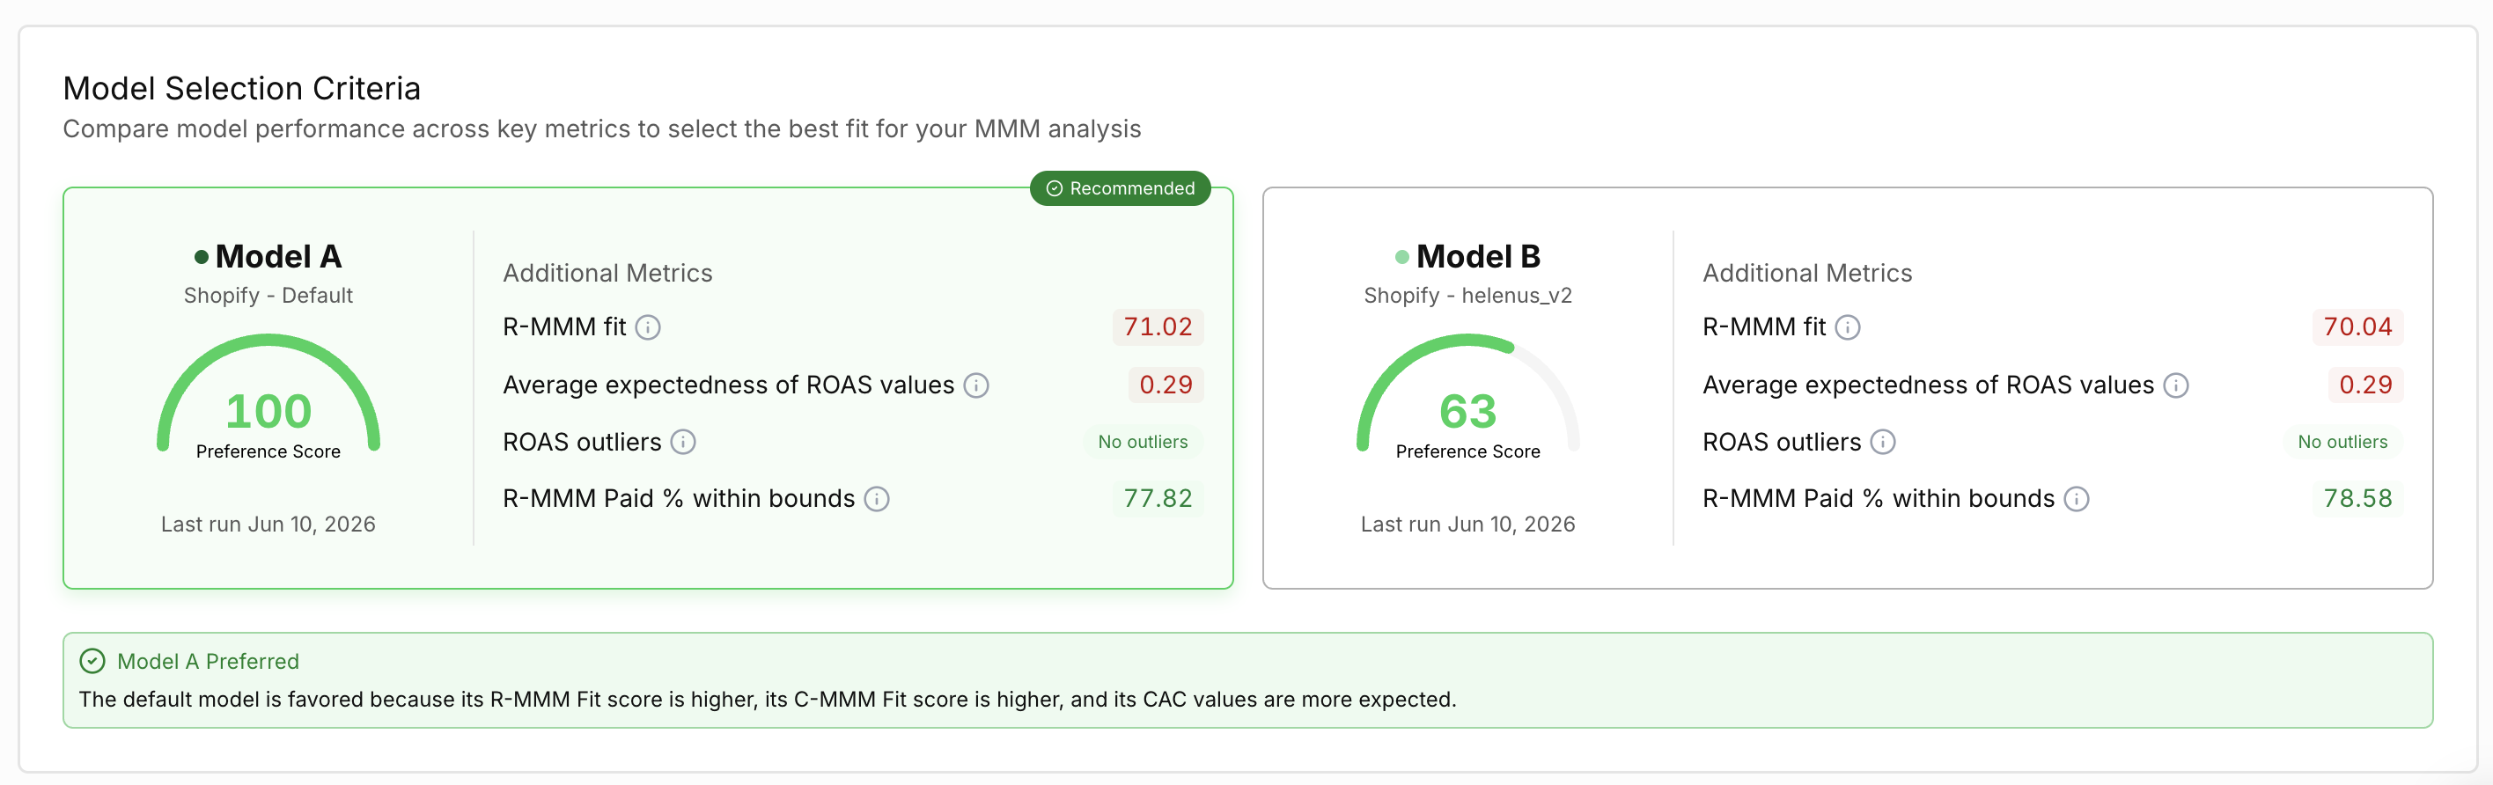This screenshot has height=785, width=2493.
Task: Select the Model A card title
Action: (x=268, y=256)
